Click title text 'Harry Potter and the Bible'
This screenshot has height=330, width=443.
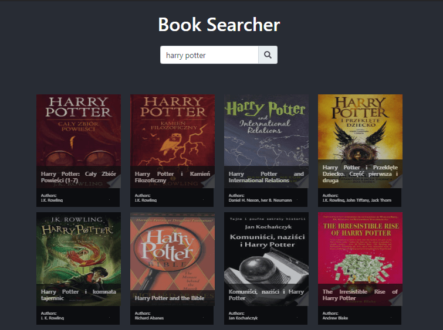pos(169,298)
